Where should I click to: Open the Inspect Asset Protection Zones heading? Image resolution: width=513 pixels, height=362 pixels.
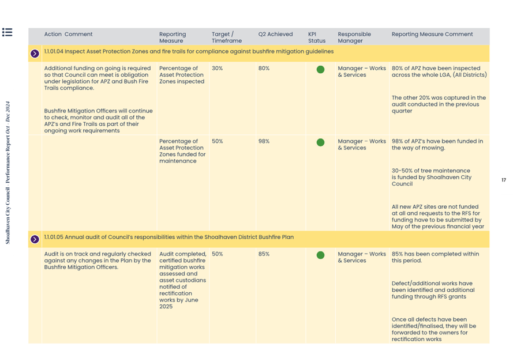tap(189, 52)
